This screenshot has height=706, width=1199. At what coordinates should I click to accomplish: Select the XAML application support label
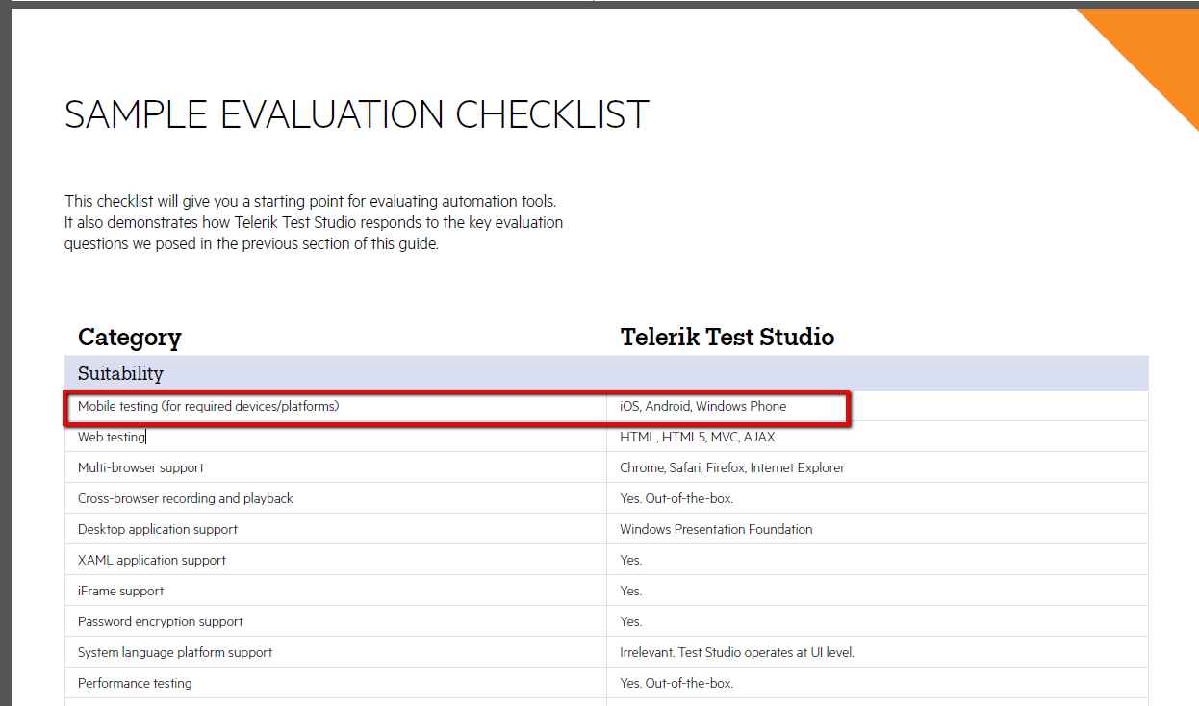pos(151,561)
